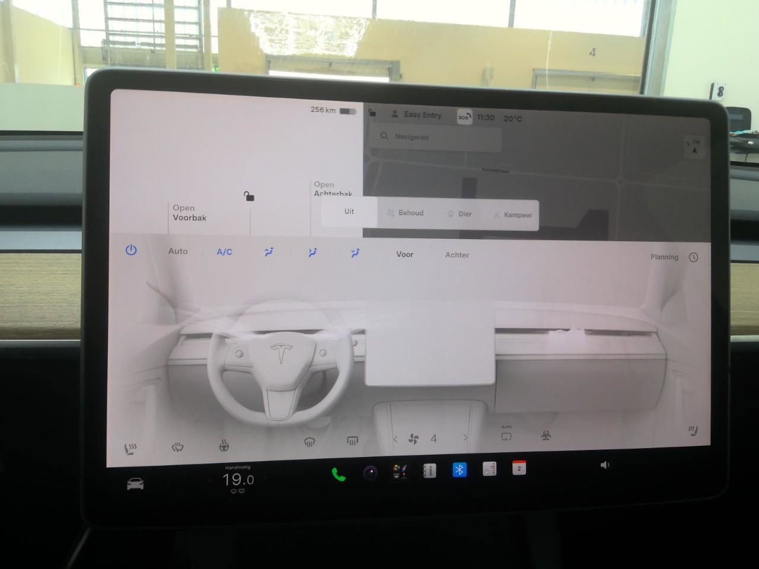This screenshot has width=759, height=569.
Task: Tap the volume speaker icon
Action: click(604, 465)
